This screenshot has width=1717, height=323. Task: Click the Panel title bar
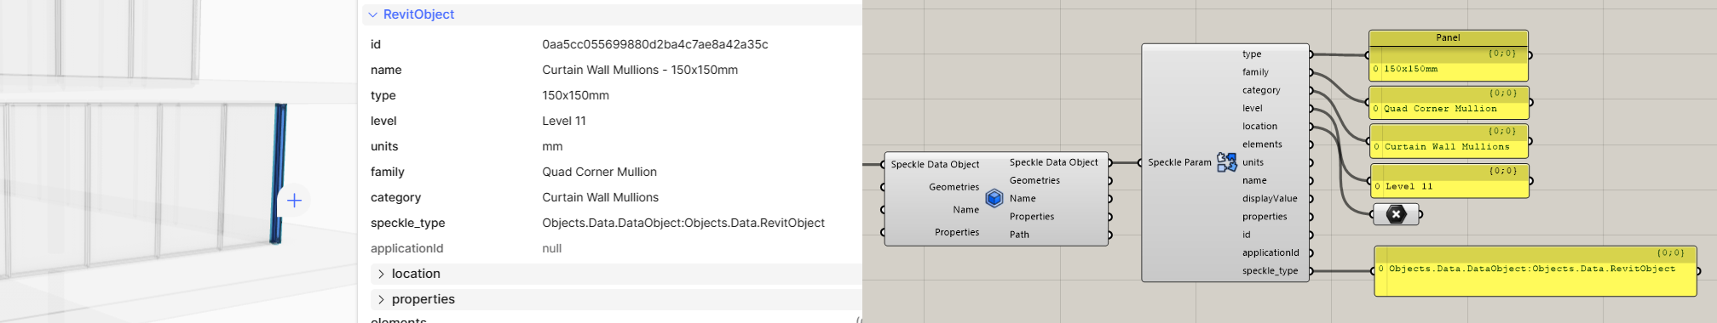[x=1448, y=37]
